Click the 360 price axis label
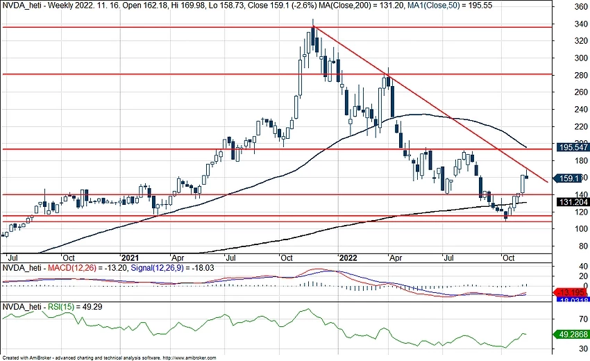The height and width of the screenshot is (361, 590). [x=582, y=7]
